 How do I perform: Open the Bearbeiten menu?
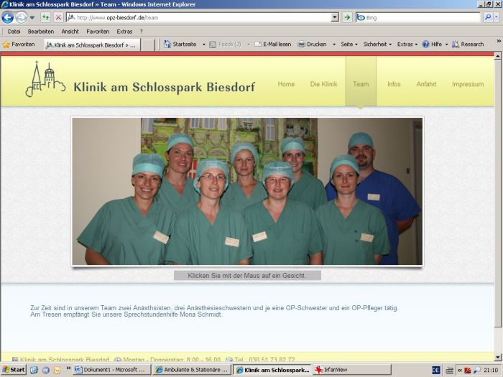pyautogui.click(x=41, y=32)
